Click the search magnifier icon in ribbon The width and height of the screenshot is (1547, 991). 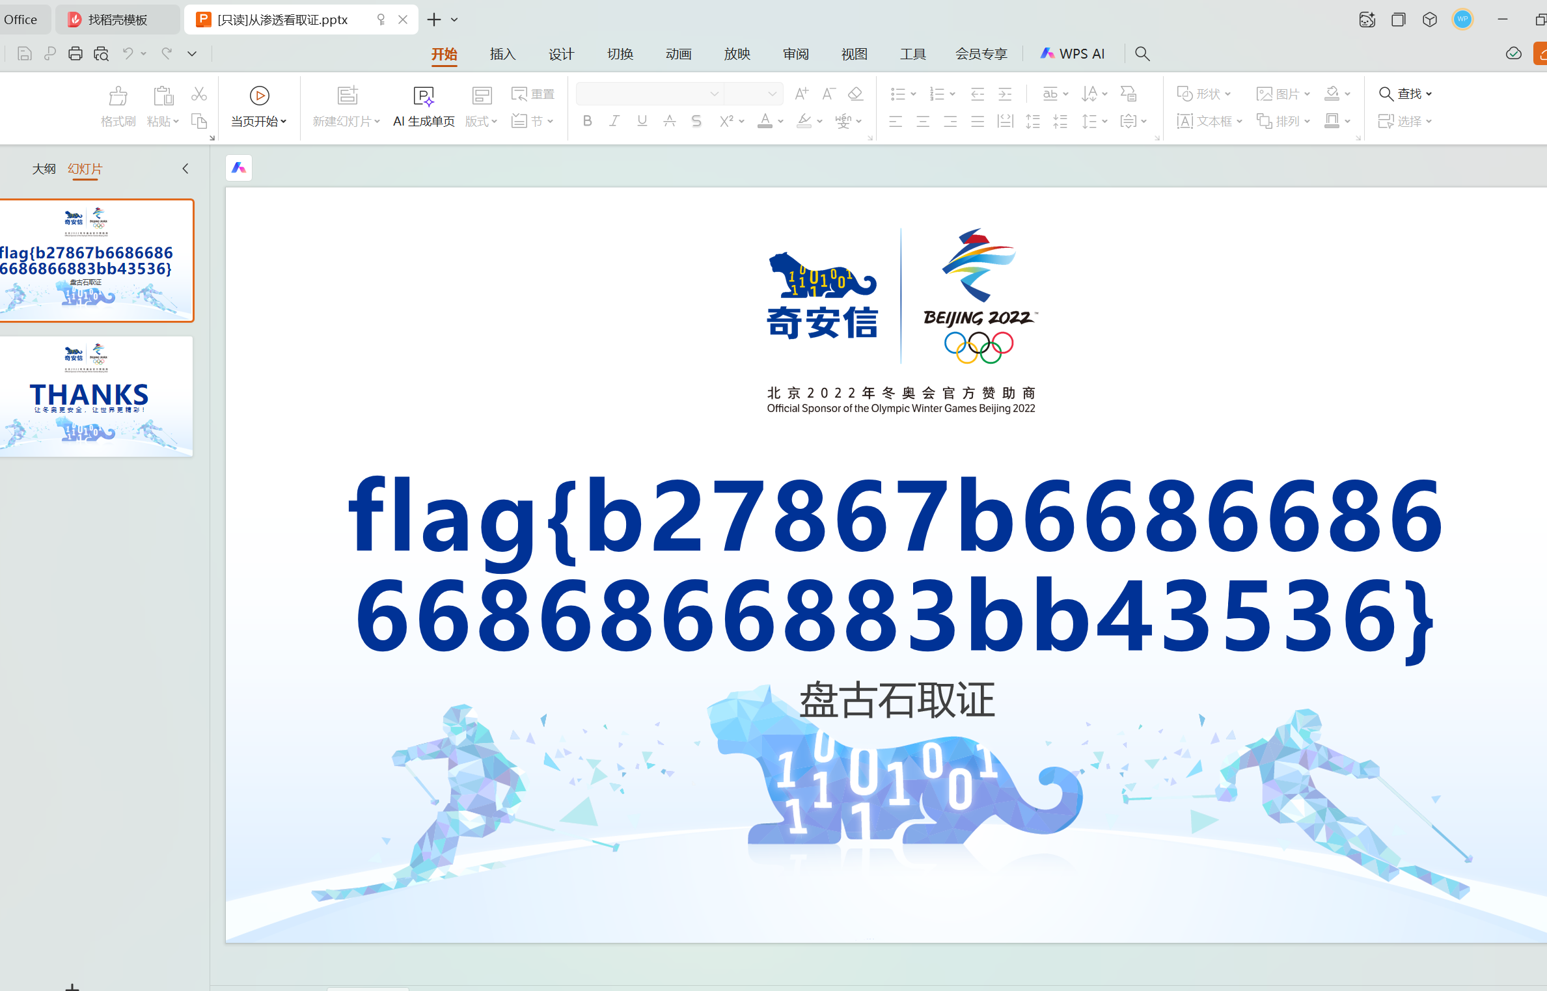coord(1142,54)
